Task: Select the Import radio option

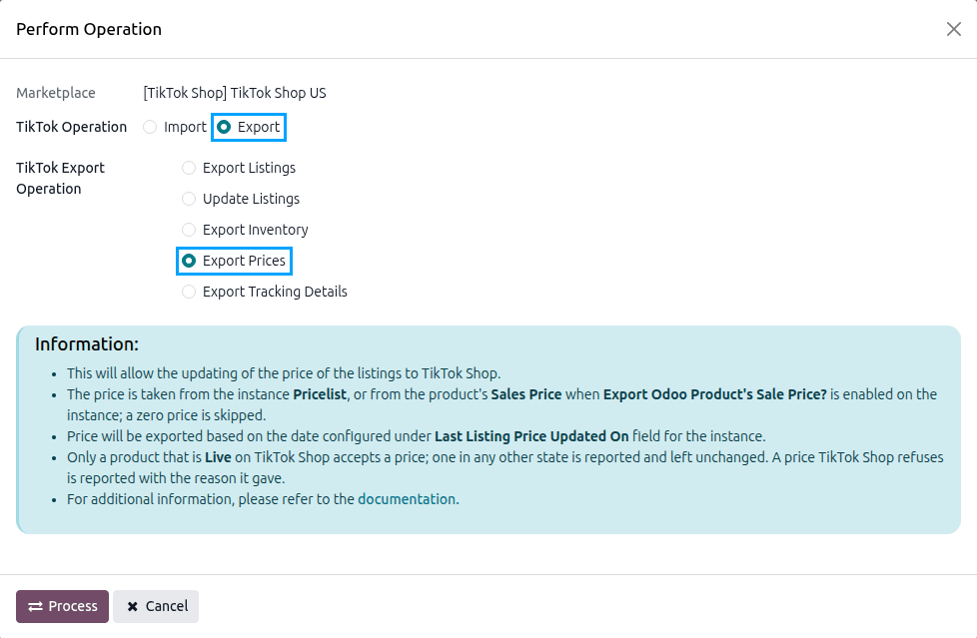Action: pyautogui.click(x=150, y=127)
